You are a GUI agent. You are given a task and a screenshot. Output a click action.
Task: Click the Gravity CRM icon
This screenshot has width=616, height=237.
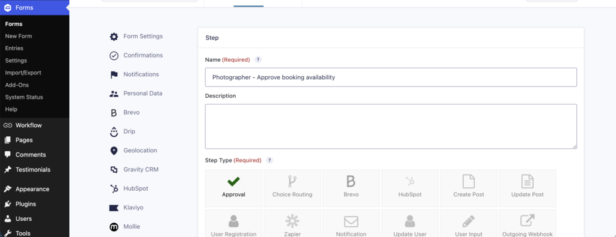tap(114, 170)
